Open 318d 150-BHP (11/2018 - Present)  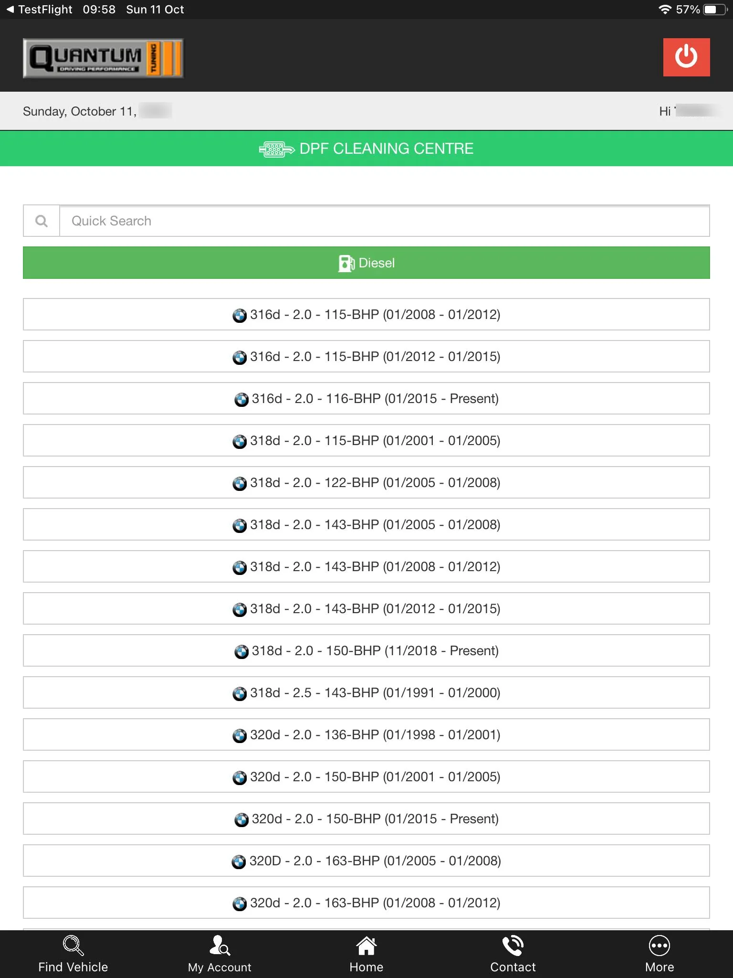pyautogui.click(x=366, y=650)
